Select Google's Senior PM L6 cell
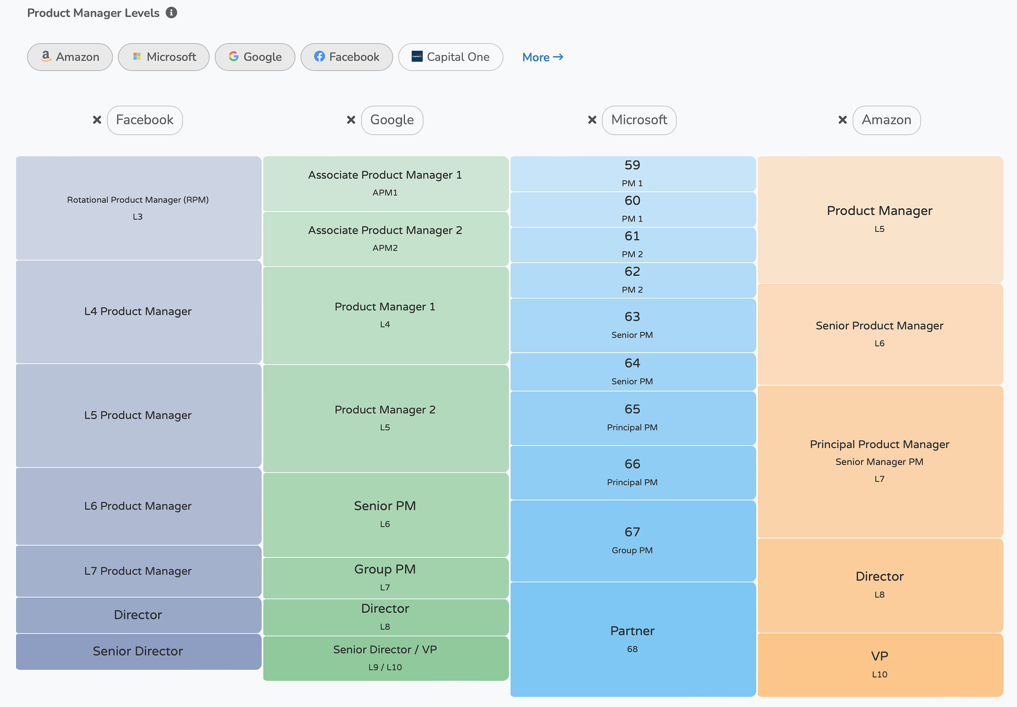 (385, 514)
